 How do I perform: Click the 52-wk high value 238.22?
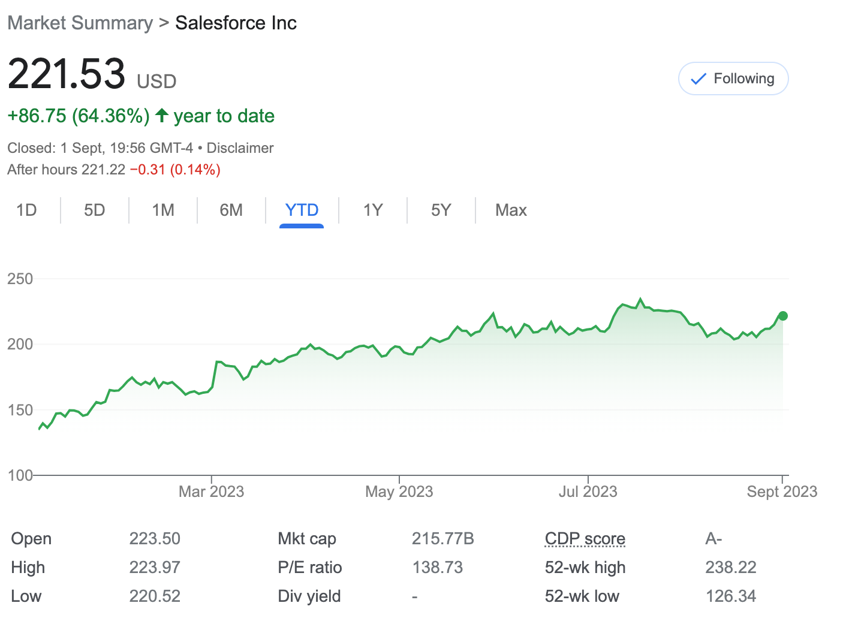point(731,567)
